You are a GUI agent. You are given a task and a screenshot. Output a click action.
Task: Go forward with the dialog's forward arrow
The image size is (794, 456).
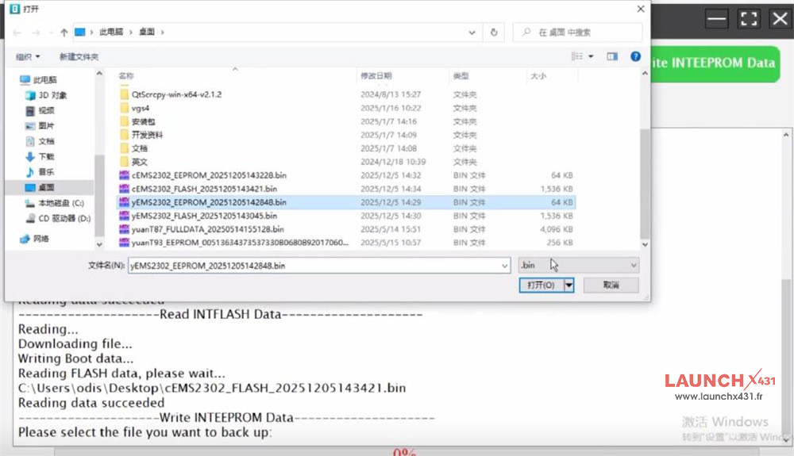(36, 33)
